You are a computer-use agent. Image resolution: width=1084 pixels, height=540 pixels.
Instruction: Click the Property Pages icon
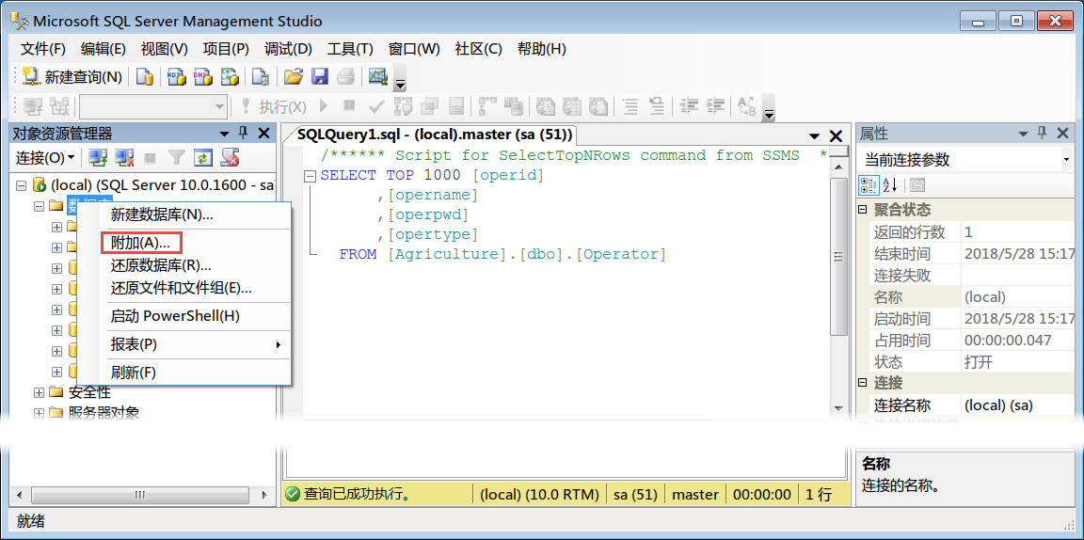(x=917, y=184)
